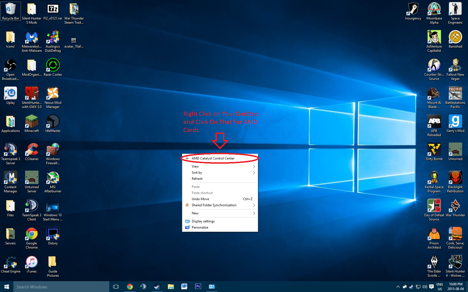Select Blacklight Retribution shortcut
The image size is (468, 292).
click(x=455, y=182)
